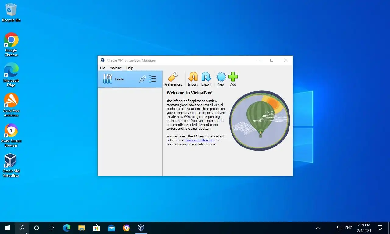The image size is (390, 234).
Task: Open the Tools list menu icon
Action: 152,79
